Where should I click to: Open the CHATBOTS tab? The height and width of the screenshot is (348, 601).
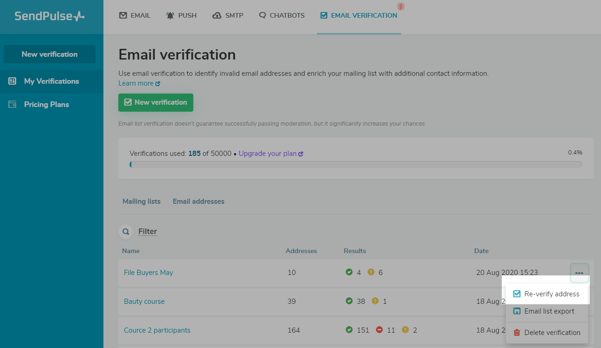(282, 15)
